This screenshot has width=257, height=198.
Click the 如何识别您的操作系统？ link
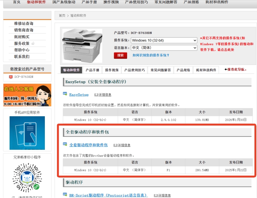151,55
